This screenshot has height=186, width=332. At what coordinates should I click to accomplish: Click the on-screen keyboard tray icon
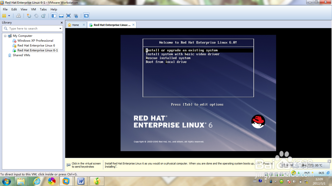click(255, 181)
